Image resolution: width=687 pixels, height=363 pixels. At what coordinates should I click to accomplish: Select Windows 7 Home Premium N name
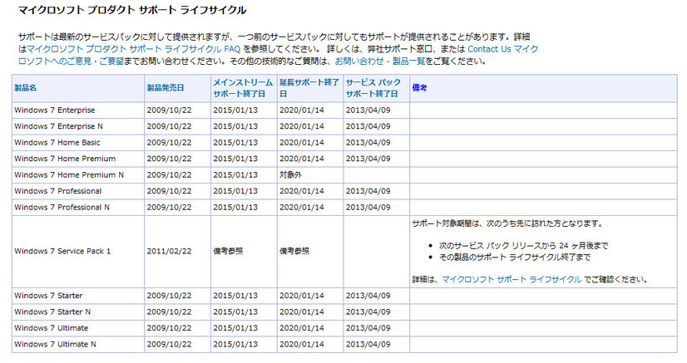69,175
